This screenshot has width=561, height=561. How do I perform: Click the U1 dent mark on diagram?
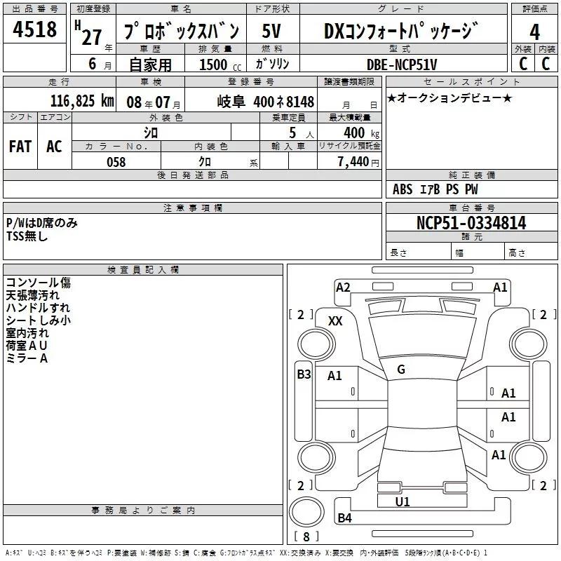402,502
